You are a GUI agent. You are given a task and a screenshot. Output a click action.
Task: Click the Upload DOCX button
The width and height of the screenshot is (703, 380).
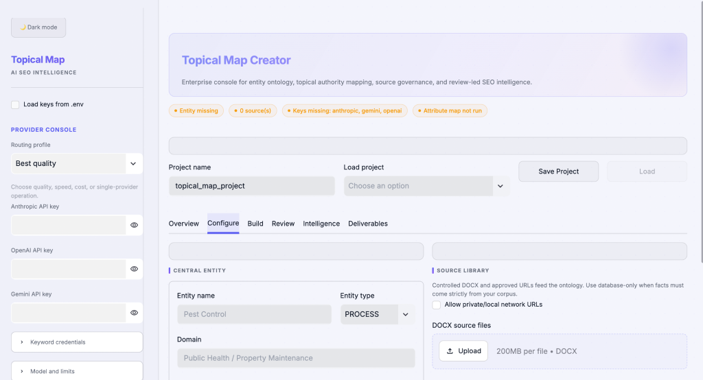point(463,351)
